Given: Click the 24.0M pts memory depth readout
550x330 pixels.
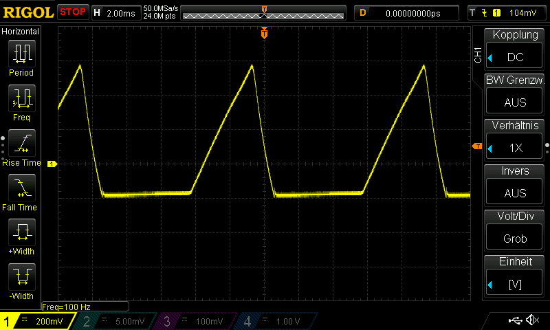Looking at the screenshot, I should click(x=159, y=16).
